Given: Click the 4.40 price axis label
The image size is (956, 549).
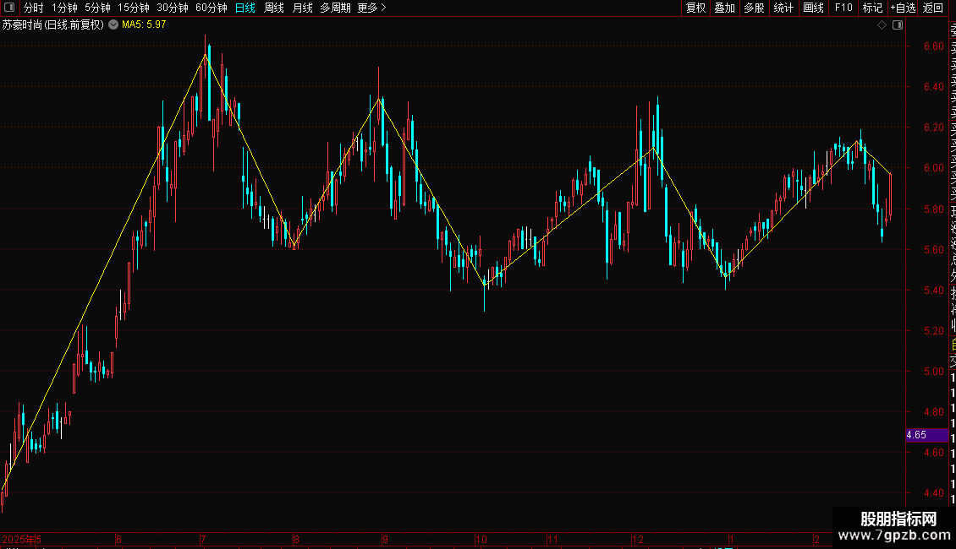Looking at the screenshot, I should [x=933, y=493].
